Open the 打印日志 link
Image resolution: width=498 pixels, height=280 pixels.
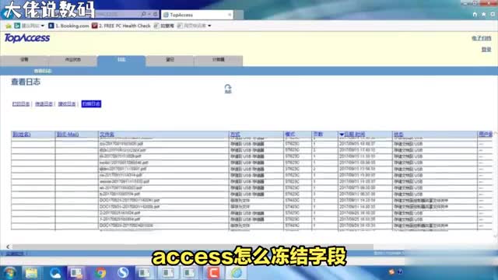coord(21,103)
